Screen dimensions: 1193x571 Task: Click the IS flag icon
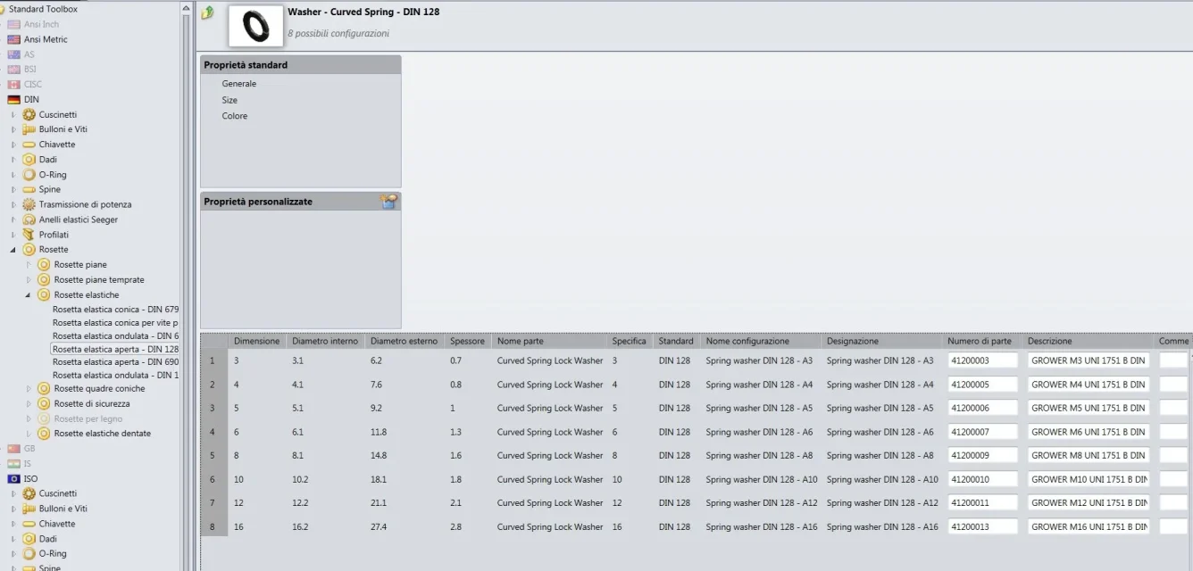pyautogui.click(x=13, y=464)
